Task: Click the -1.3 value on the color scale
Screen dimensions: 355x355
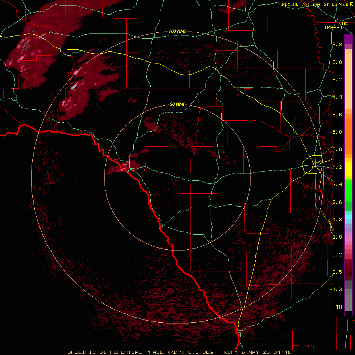Action: pos(336,290)
